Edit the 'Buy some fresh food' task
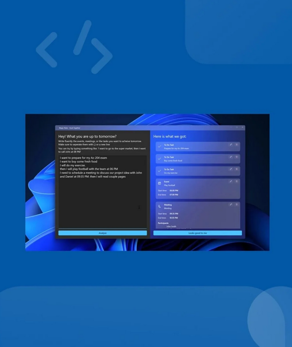Screen dimensions: 292x347 pyautogui.click(x=231, y=157)
